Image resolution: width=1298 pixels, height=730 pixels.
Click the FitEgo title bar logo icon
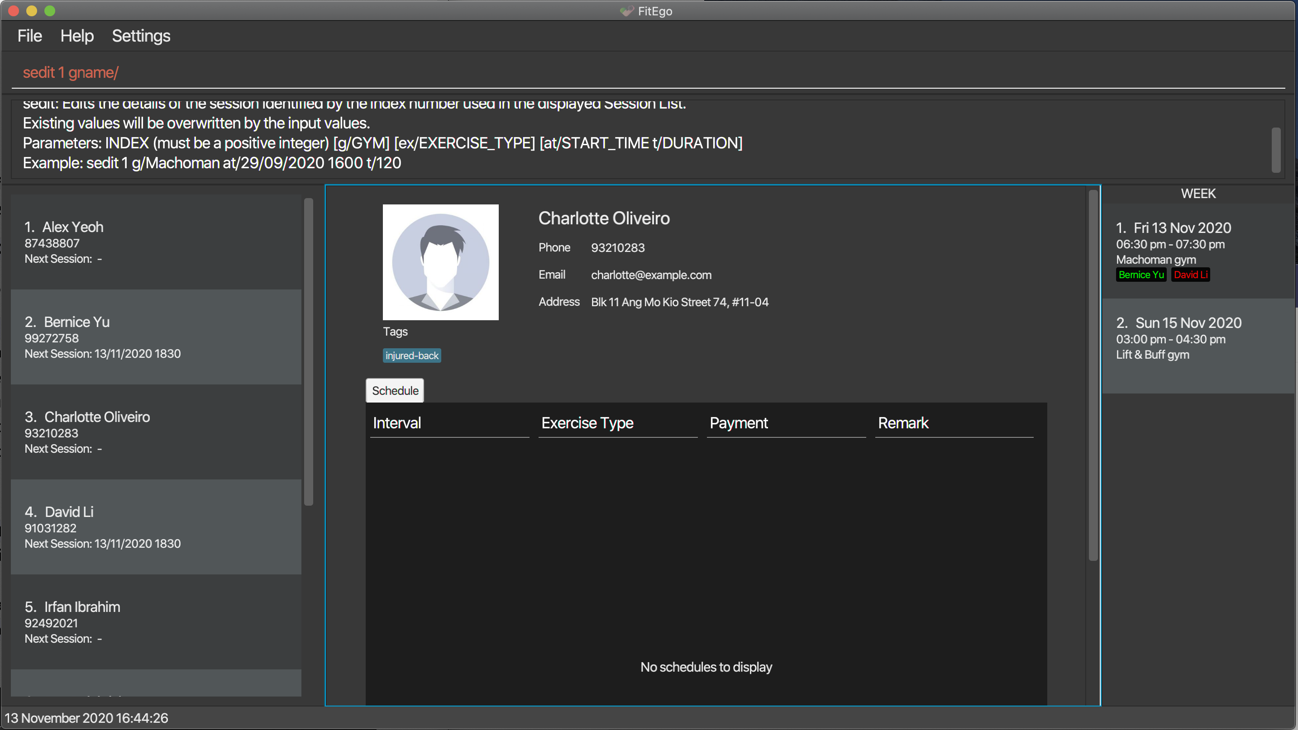[x=626, y=11]
